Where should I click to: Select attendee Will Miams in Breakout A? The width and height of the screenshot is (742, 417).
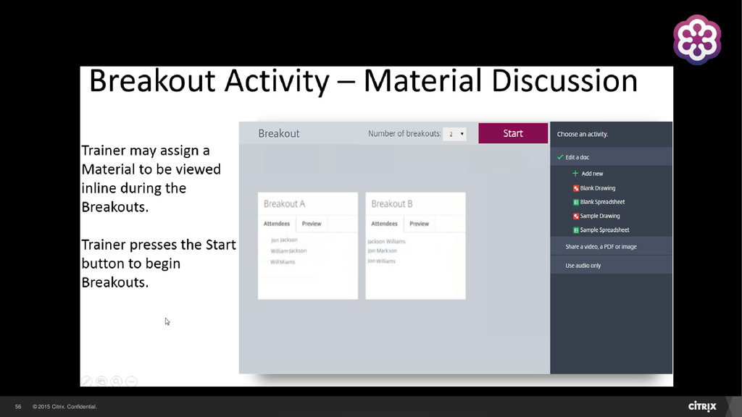(283, 262)
